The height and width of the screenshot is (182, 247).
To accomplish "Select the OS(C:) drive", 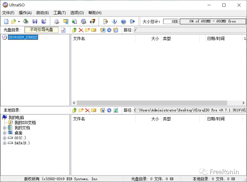I will pyautogui.click(x=20, y=138).
